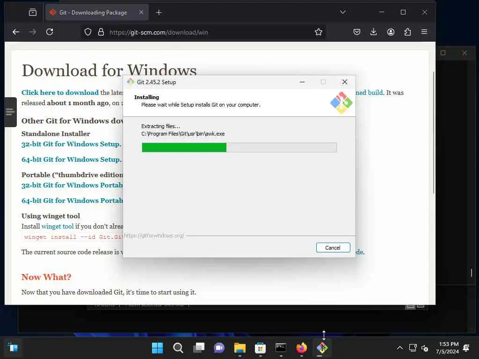Follow the Click here to download link
The height and width of the screenshot is (359, 479).
pos(60,93)
